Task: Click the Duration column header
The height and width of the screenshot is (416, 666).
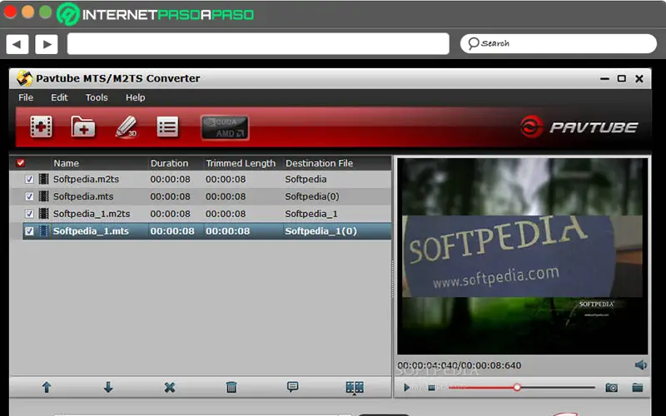Action: point(169,163)
